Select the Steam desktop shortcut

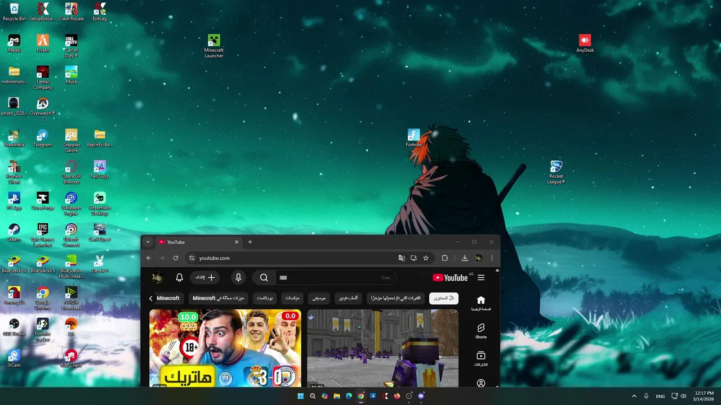point(14,232)
